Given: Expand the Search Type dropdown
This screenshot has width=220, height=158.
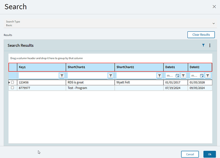Looking at the screenshot, I should pyautogui.click(x=213, y=23).
